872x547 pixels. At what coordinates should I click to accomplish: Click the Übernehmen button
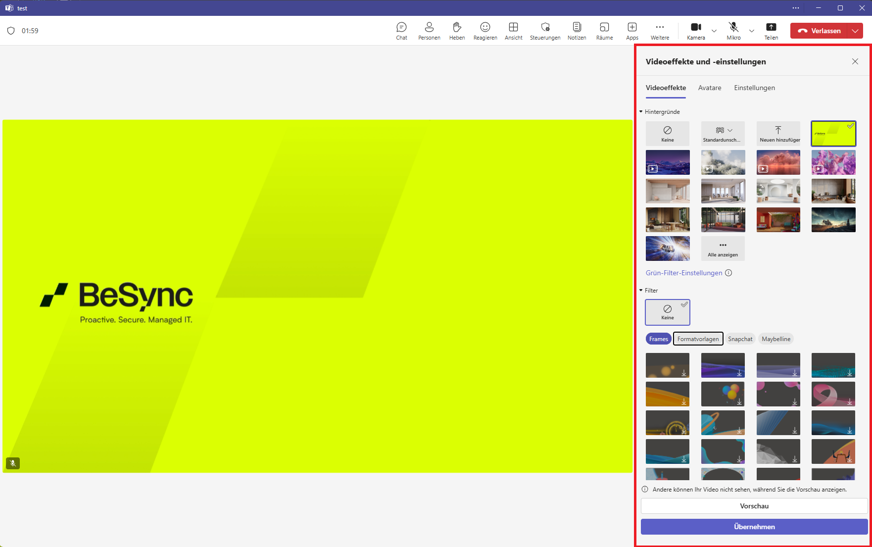pyautogui.click(x=754, y=527)
